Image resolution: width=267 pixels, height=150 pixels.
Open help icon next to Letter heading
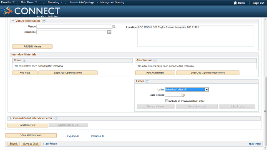tap(147, 81)
